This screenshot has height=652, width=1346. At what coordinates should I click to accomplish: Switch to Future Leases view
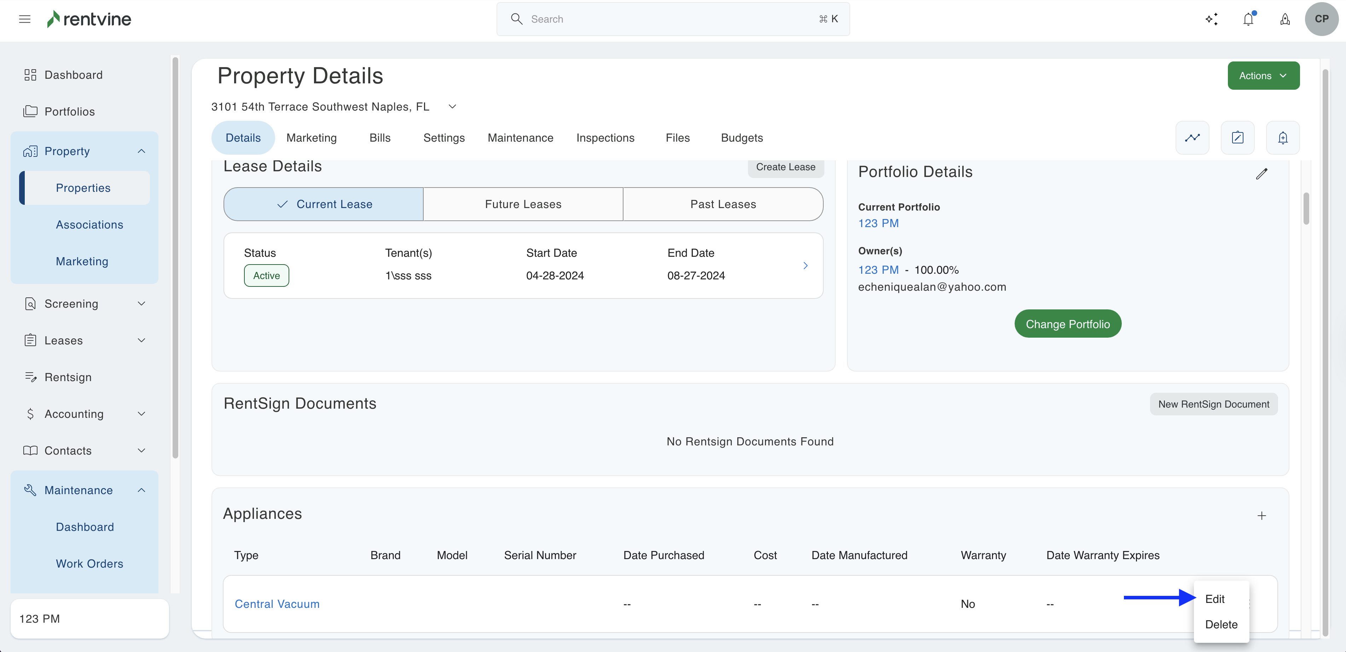pyautogui.click(x=522, y=204)
